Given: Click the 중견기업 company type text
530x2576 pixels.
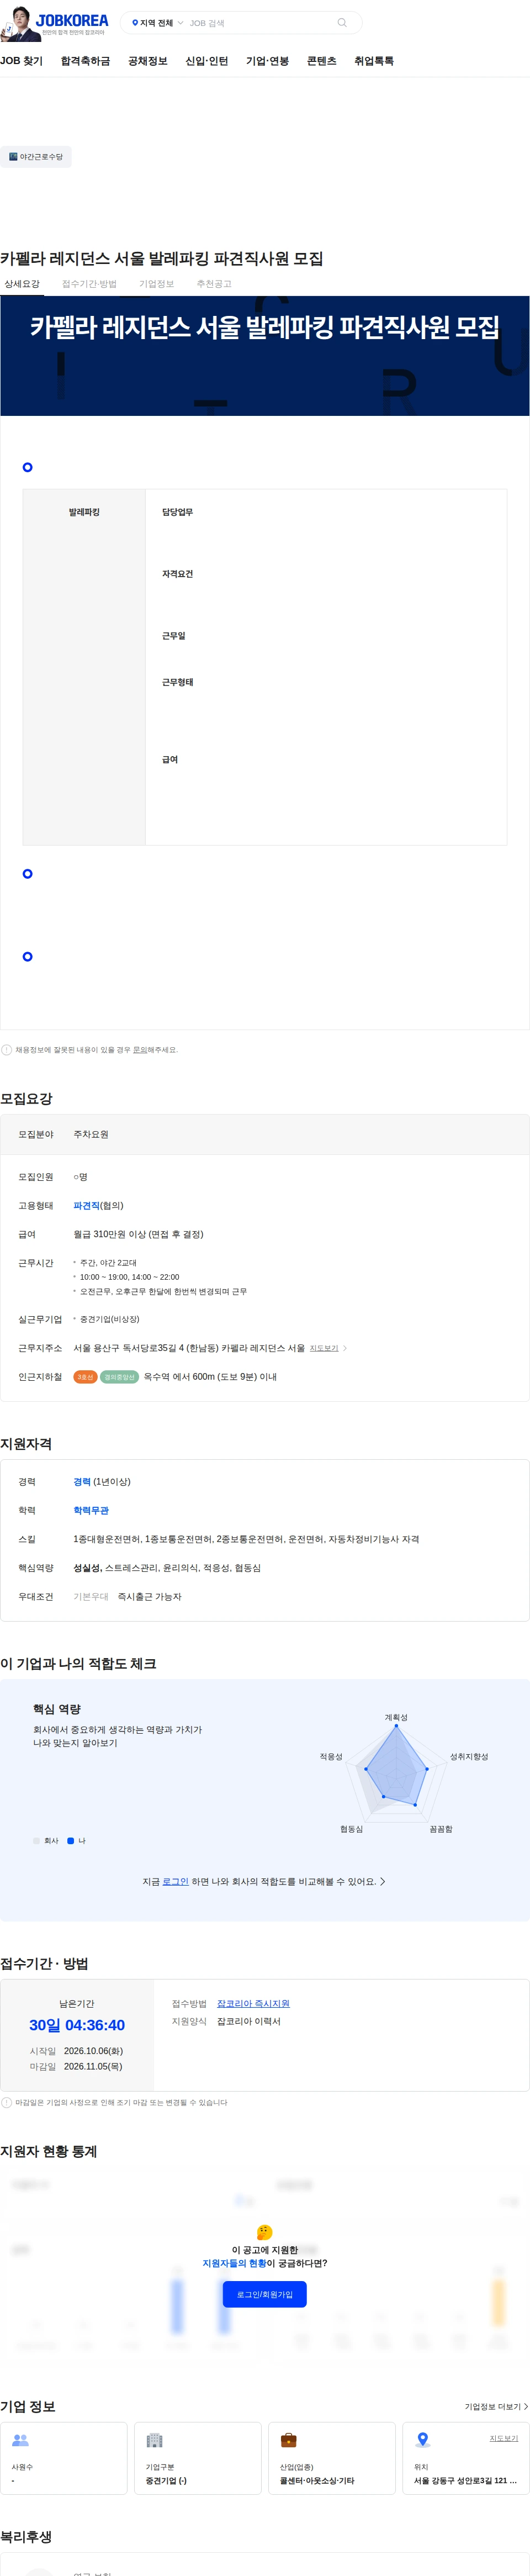Looking at the screenshot, I should [x=166, y=2481].
